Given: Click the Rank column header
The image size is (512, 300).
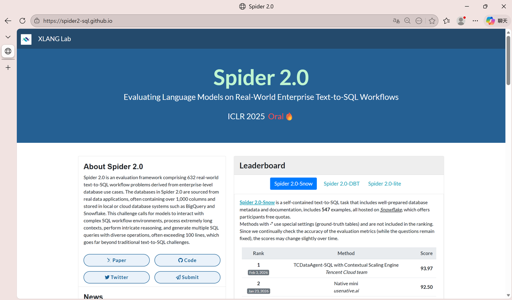Looking at the screenshot, I should tap(258, 253).
